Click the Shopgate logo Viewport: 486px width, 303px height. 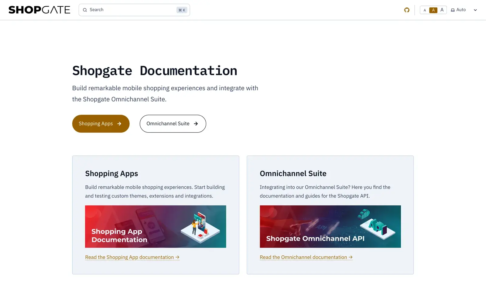pyautogui.click(x=39, y=10)
